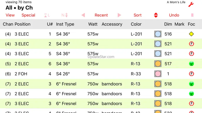202x113 pixels.
Task: Toggle green focus checkmark on channel 5 row
Action: pyautogui.click(x=191, y=64)
